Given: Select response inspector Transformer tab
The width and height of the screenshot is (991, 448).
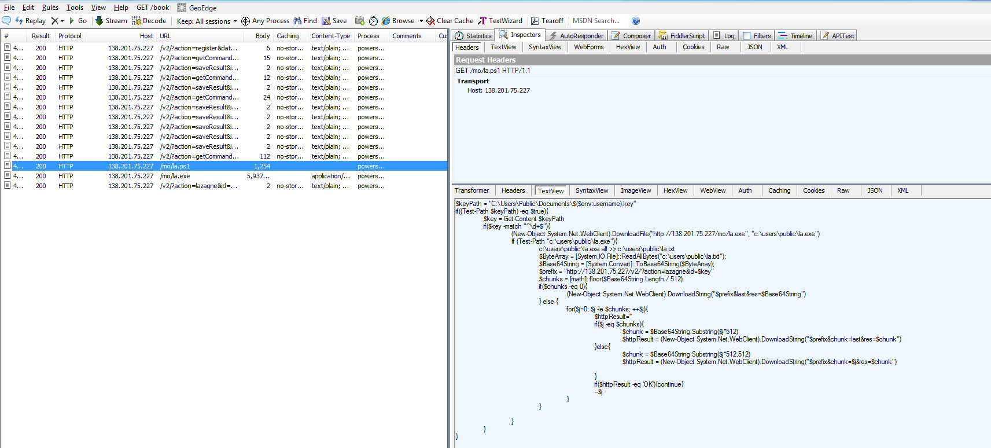Looking at the screenshot, I should (x=471, y=190).
